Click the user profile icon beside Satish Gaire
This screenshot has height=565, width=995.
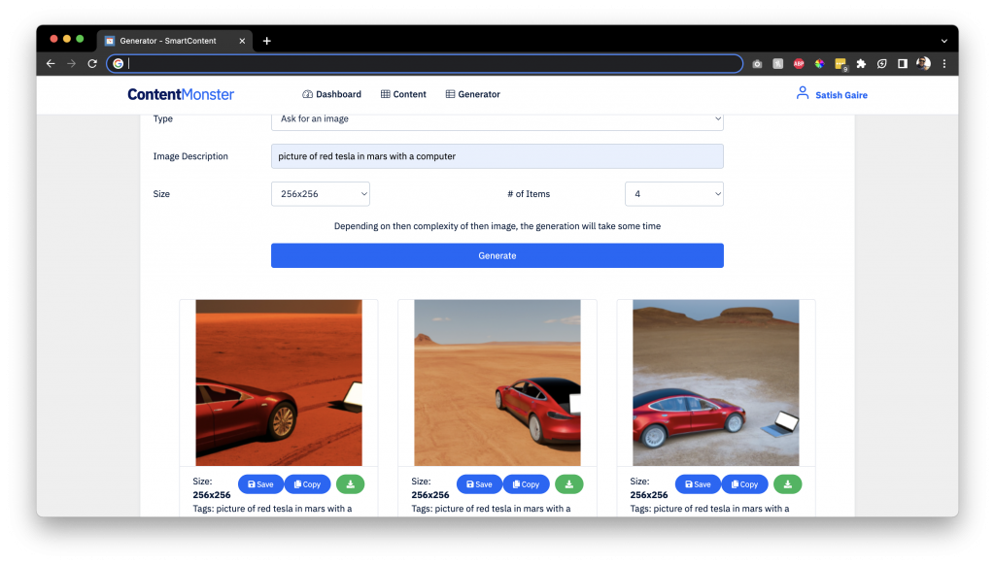[x=802, y=93]
